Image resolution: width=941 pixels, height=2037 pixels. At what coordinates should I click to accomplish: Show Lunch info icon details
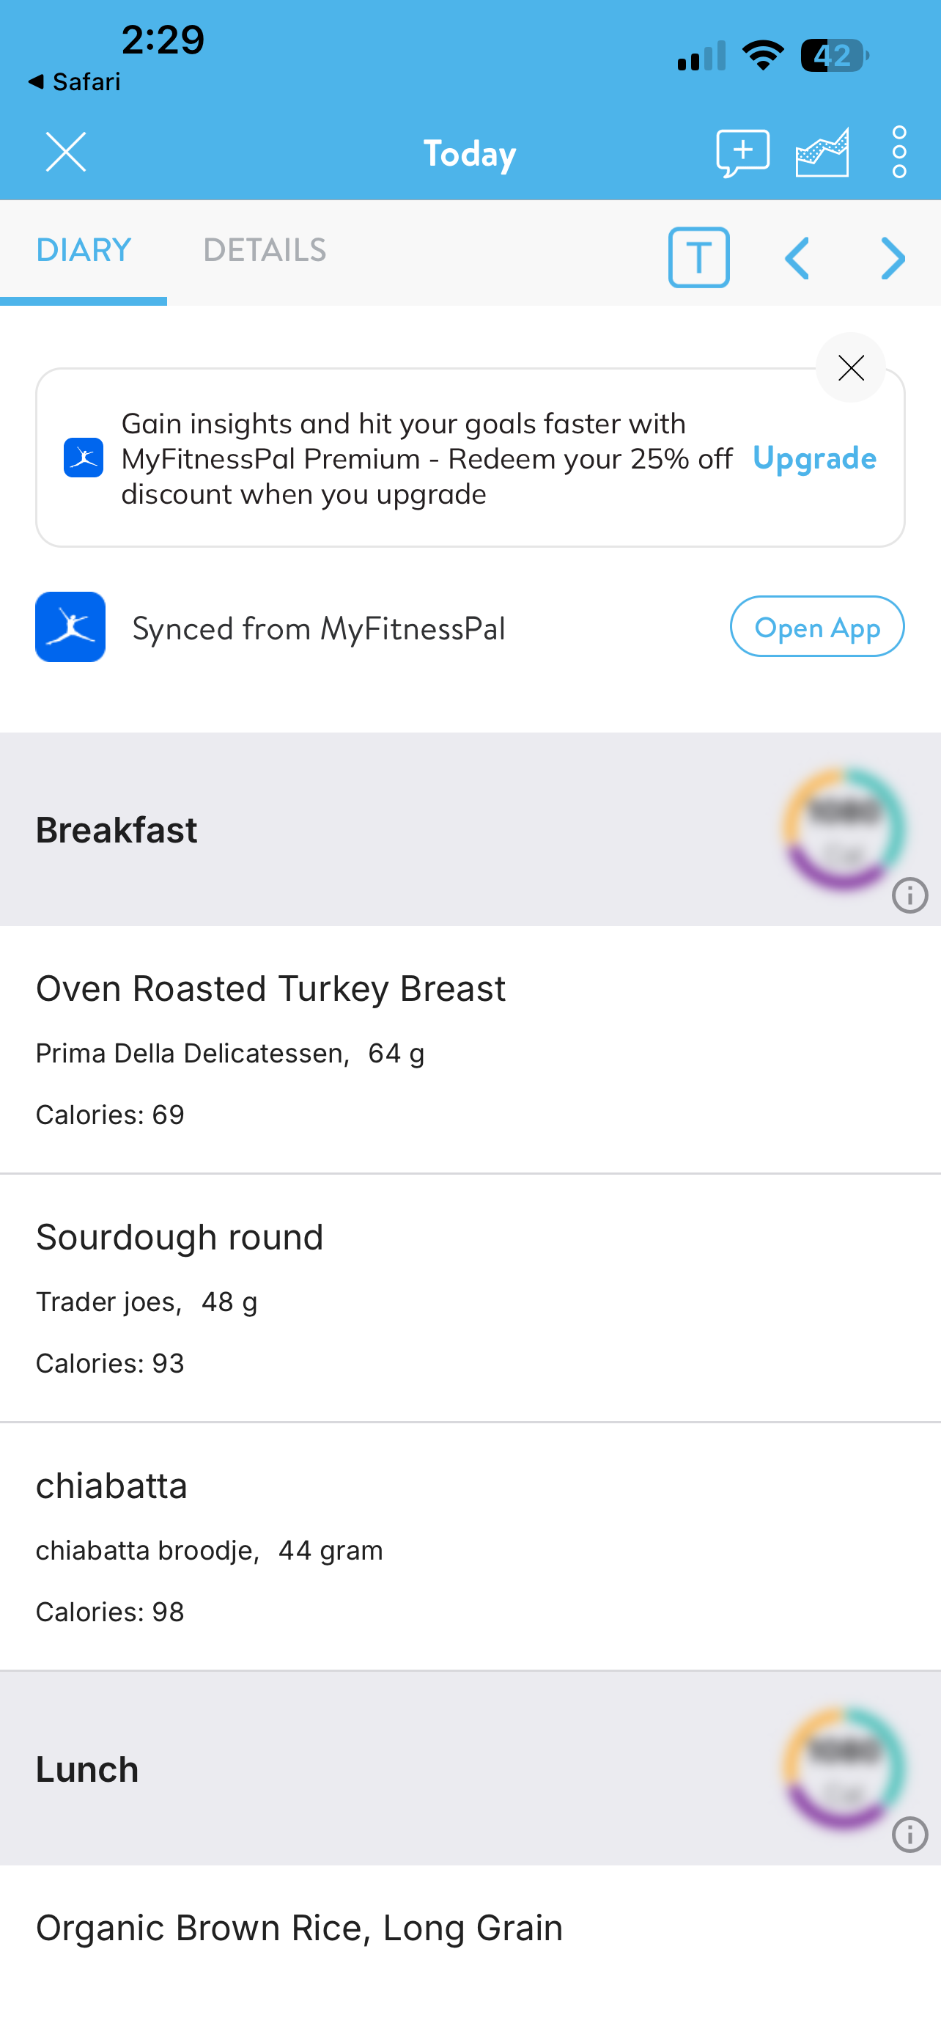pyautogui.click(x=909, y=1835)
